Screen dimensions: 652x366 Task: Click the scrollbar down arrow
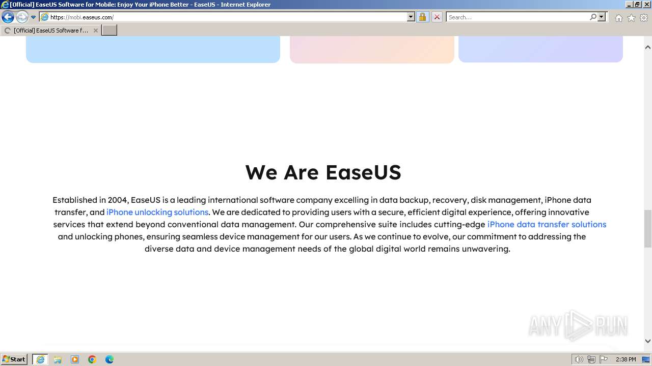click(648, 341)
